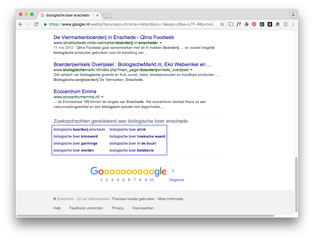Search related 'biologische boerderij enschede'
The width and height of the screenshot is (314, 240).
79,129
